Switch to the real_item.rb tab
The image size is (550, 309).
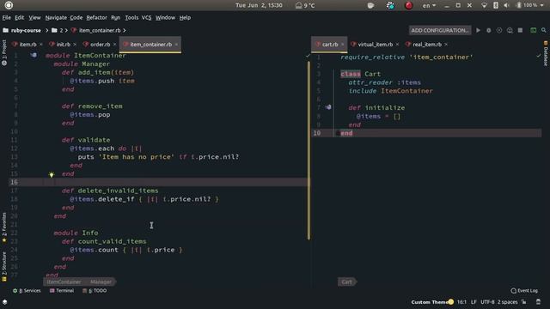coord(427,45)
